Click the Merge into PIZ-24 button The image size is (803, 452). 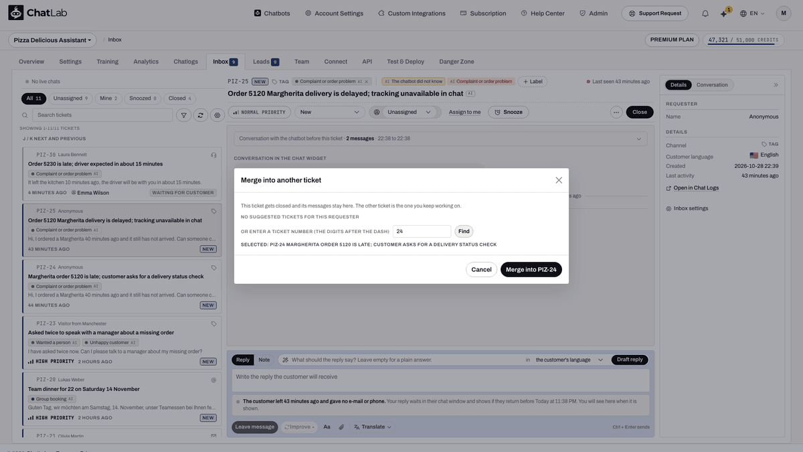[531, 269]
